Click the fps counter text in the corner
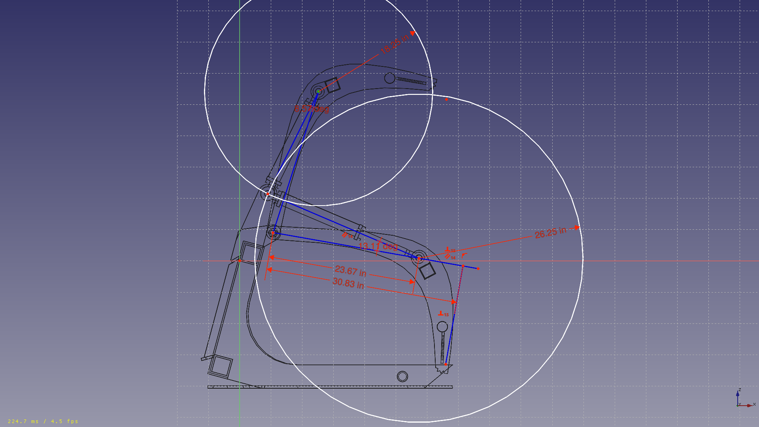 pos(43,421)
